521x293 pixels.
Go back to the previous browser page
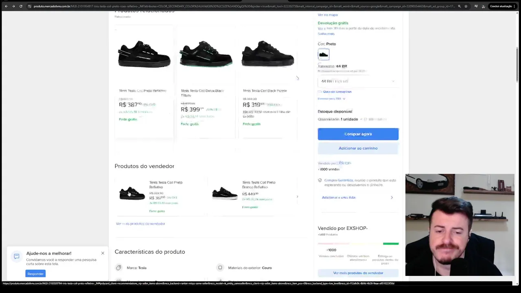pos(6,6)
